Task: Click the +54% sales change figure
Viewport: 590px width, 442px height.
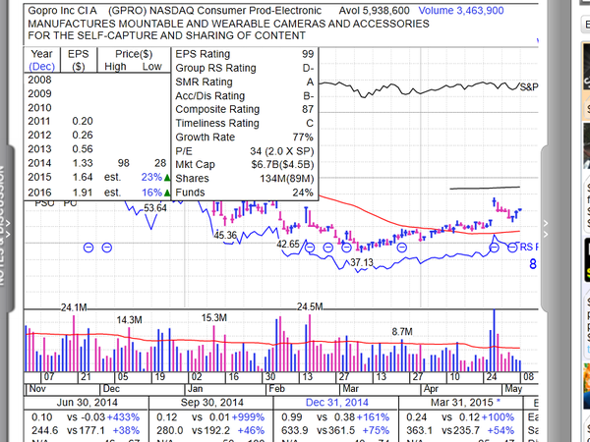Action: pos(501,430)
